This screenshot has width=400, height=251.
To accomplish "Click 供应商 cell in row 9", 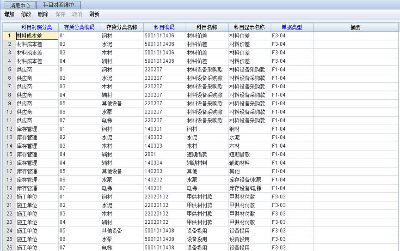I will click(x=37, y=104).
